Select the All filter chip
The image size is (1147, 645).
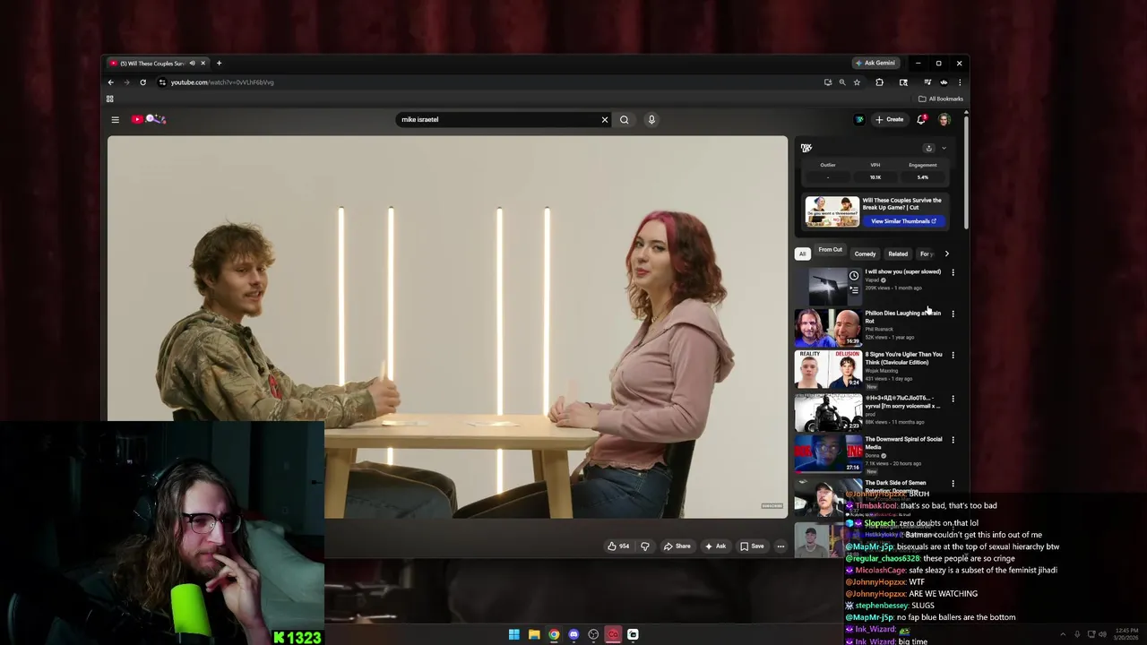pyautogui.click(x=803, y=254)
